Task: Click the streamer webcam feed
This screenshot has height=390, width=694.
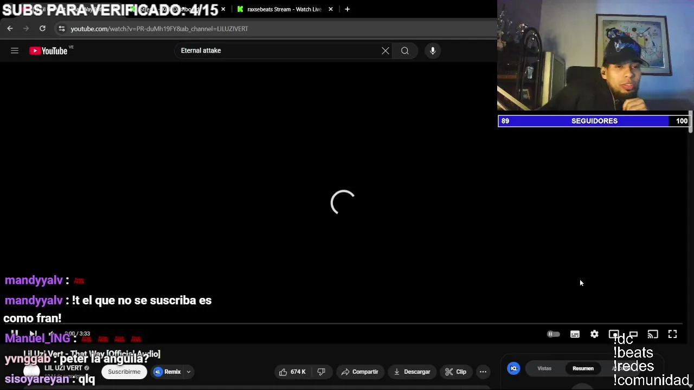Action: coord(595,55)
